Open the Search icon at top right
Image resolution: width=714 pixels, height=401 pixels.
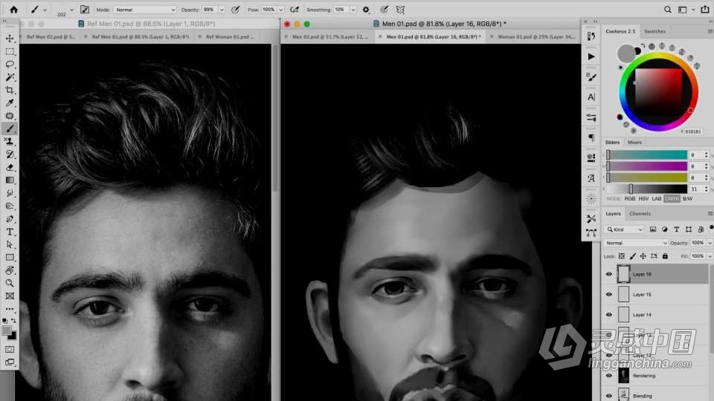(668, 10)
